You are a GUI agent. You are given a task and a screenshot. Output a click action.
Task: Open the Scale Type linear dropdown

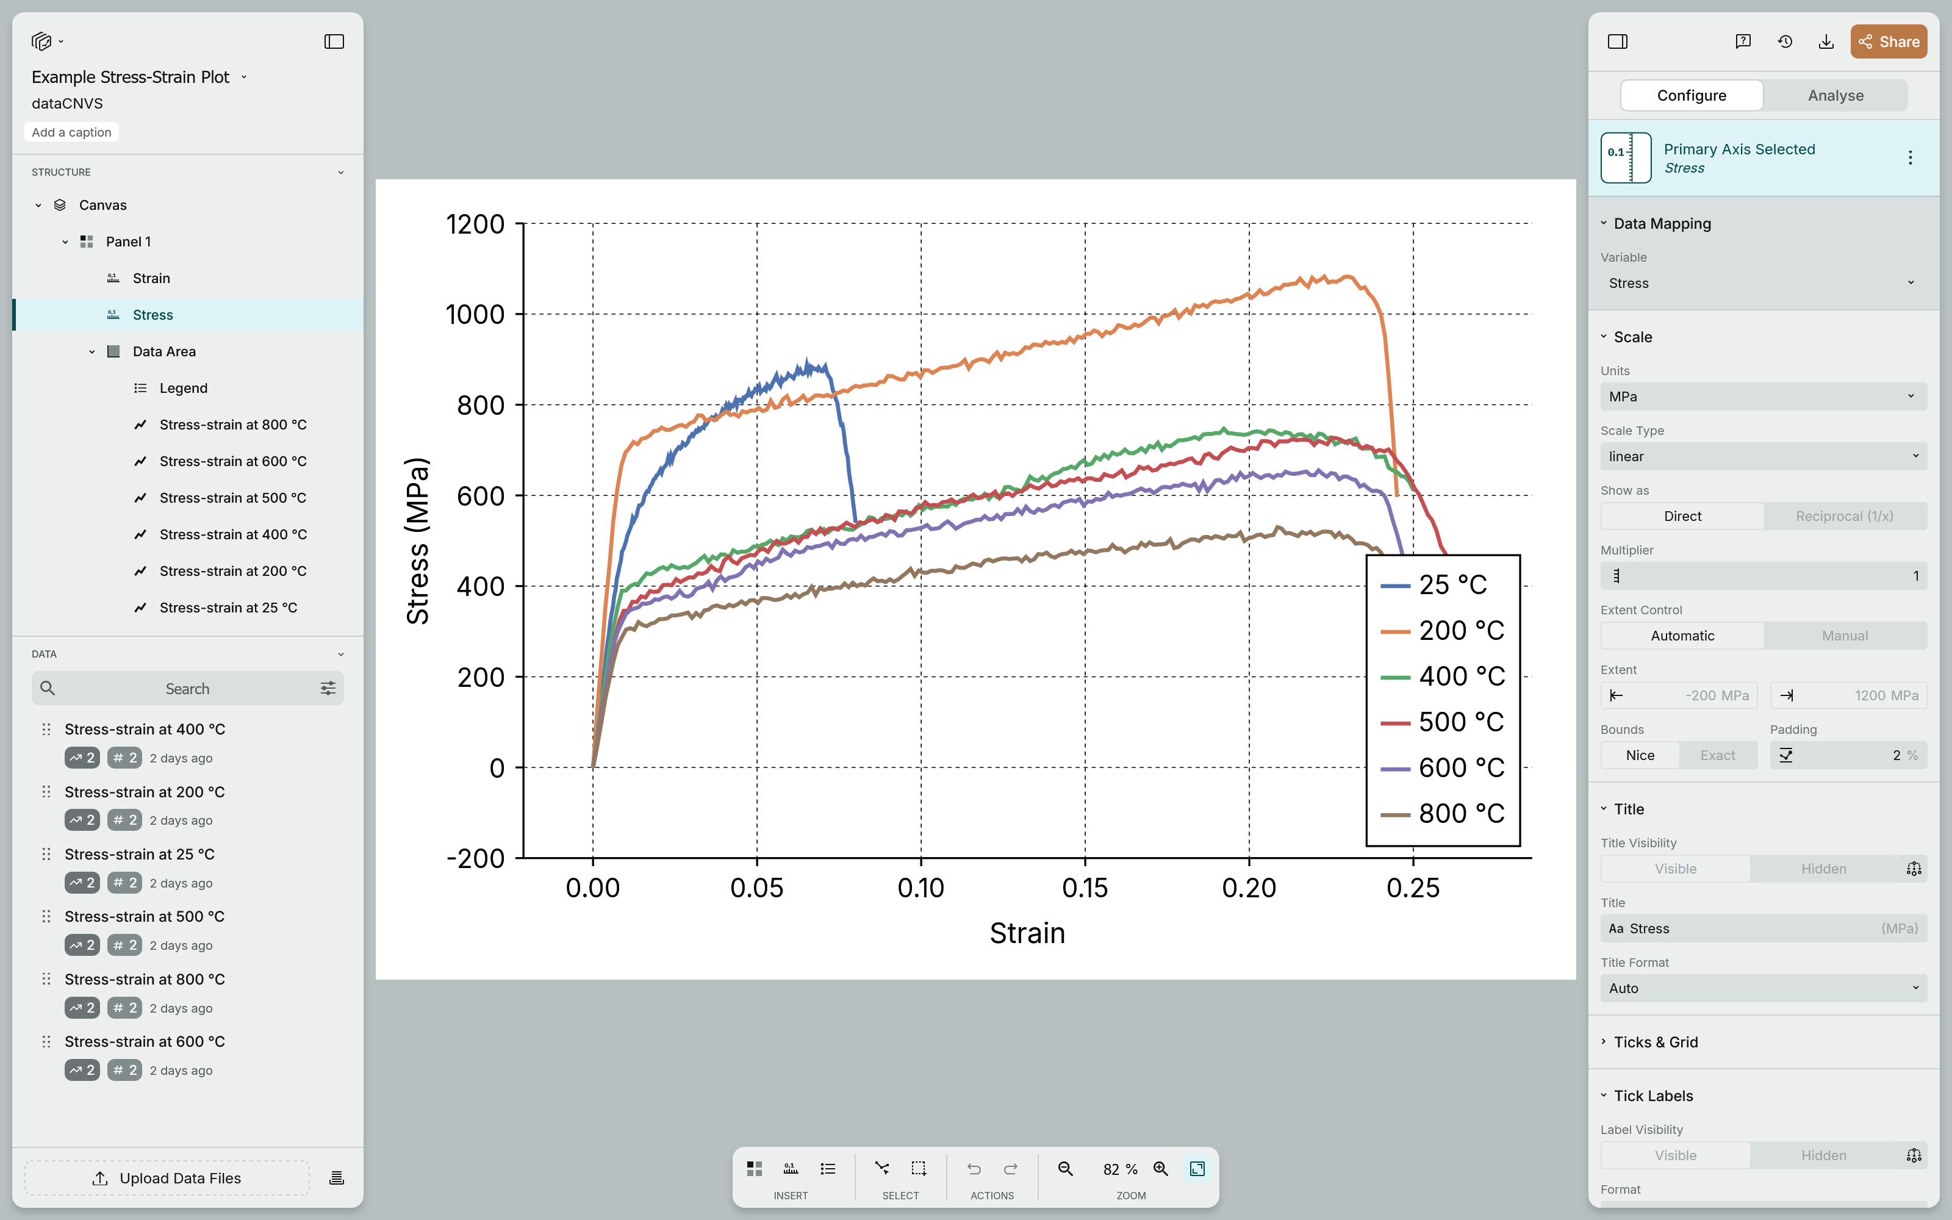(x=1764, y=457)
